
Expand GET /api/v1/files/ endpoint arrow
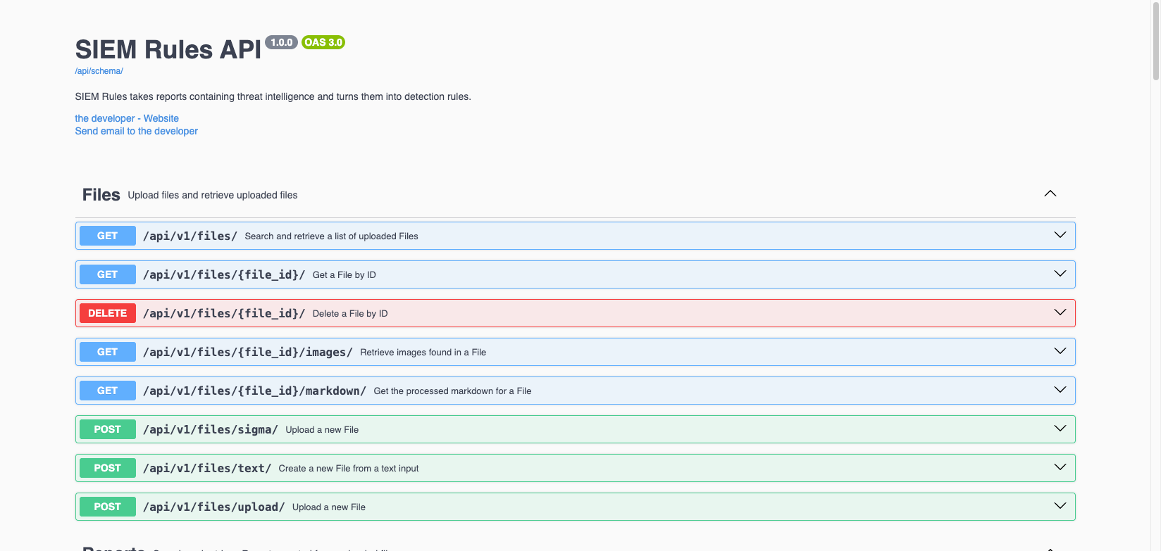[x=1060, y=235]
